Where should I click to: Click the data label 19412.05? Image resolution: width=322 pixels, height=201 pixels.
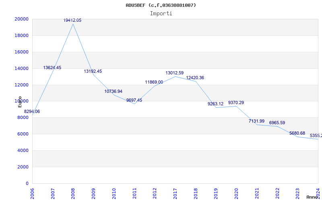72,20
